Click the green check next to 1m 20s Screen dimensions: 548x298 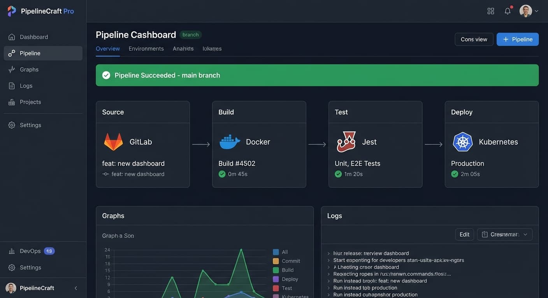[x=338, y=174]
